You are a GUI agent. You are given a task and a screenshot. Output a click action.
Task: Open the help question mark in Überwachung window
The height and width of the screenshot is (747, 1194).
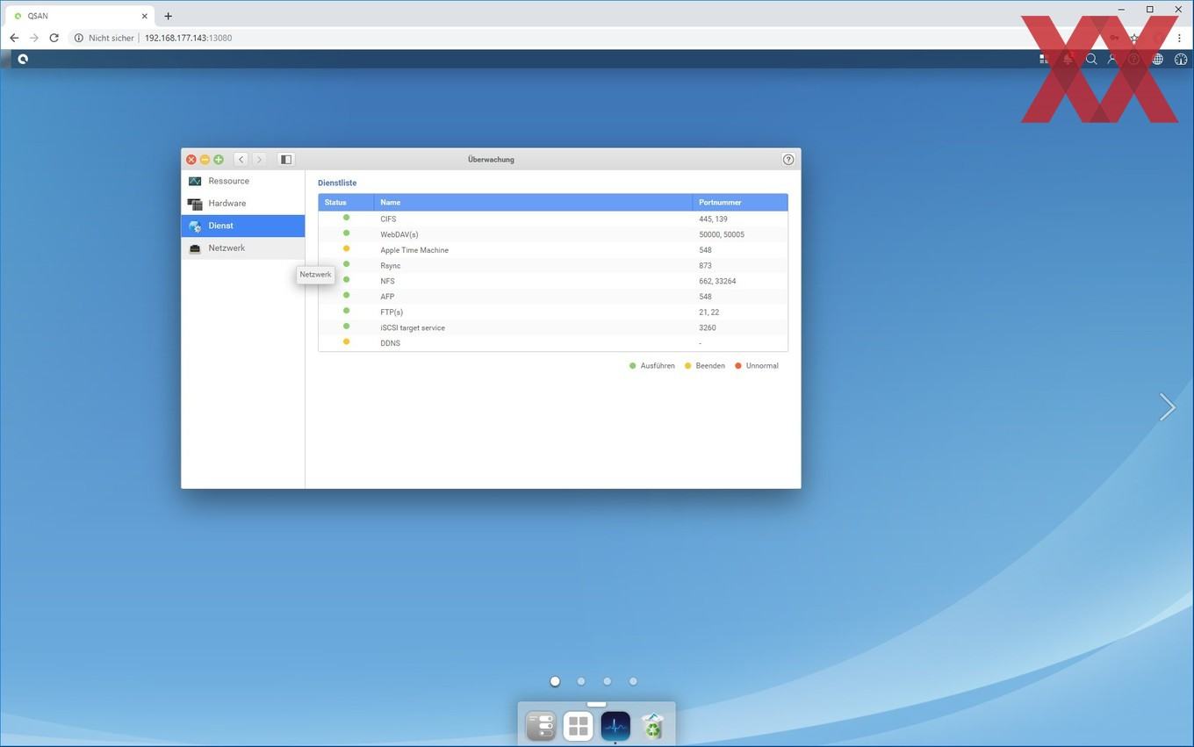click(x=788, y=159)
